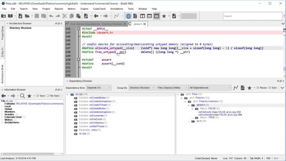Click the Dependency Browser star icon

[x=249, y=88]
